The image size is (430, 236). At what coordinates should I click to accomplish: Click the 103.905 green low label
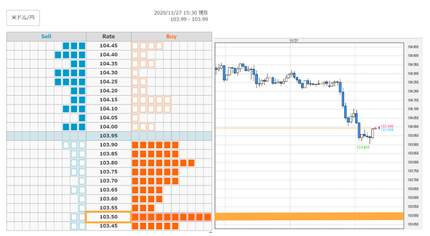click(363, 147)
